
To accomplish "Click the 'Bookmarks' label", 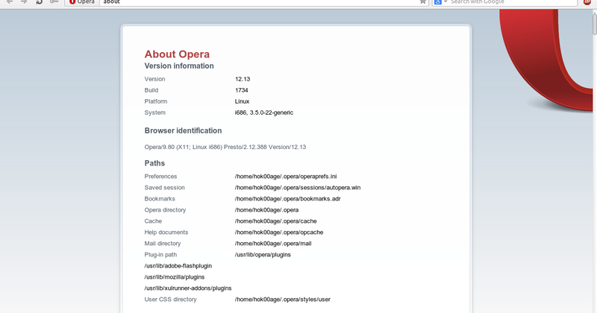I will 160,199.
